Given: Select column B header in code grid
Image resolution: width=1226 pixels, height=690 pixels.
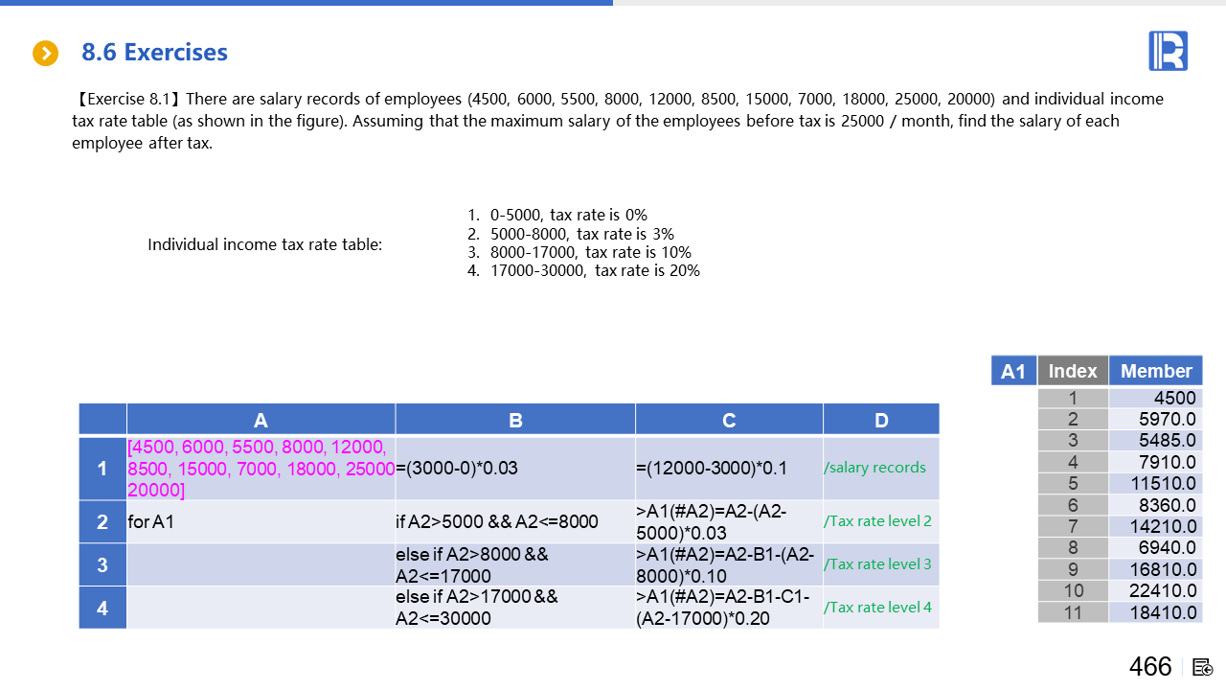Looking at the screenshot, I should (x=515, y=420).
